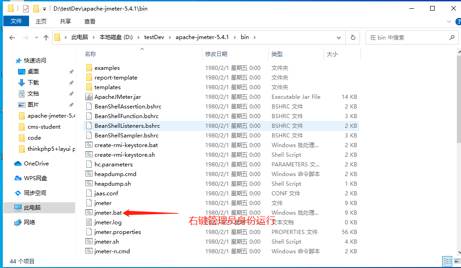Select thinkphp5+layui folder in sidebar

click(51, 149)
